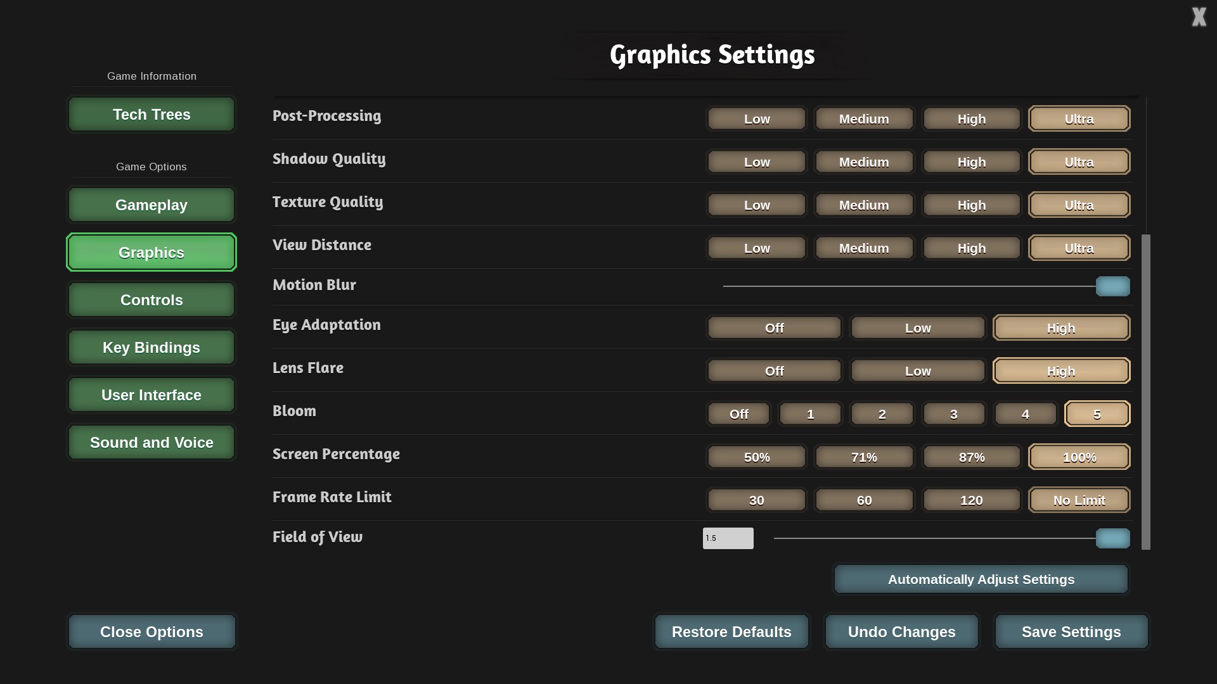This screenshot has height=684, width=1217.
Task: Click the Field of View value box
Action: [x=728, y=538]
